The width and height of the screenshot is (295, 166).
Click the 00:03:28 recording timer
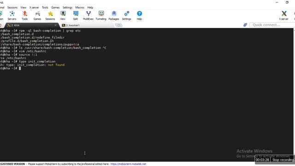coord(262,160)
